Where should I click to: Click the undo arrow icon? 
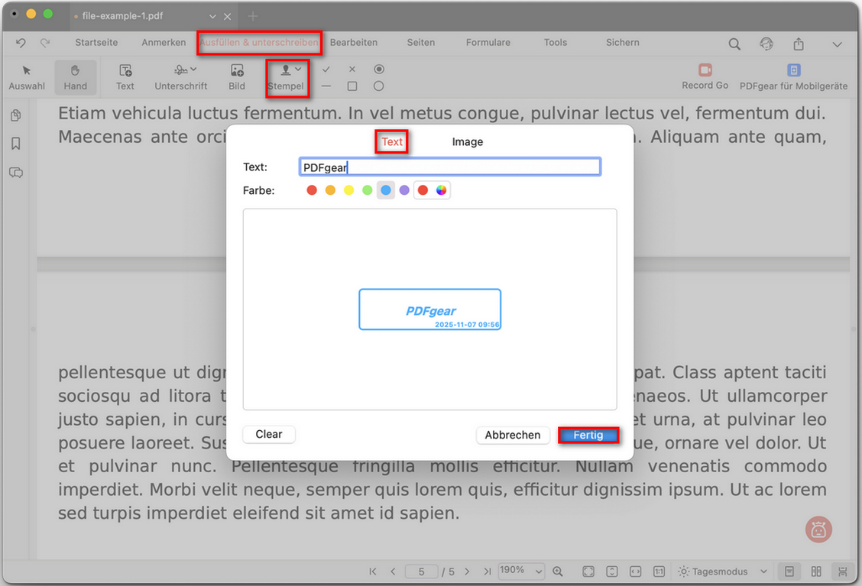pyautogui.click(x=21, y=43)
